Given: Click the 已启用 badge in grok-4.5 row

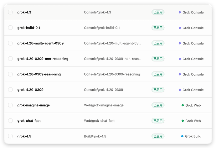Looking at the screenshot, I should click(158, 136).
